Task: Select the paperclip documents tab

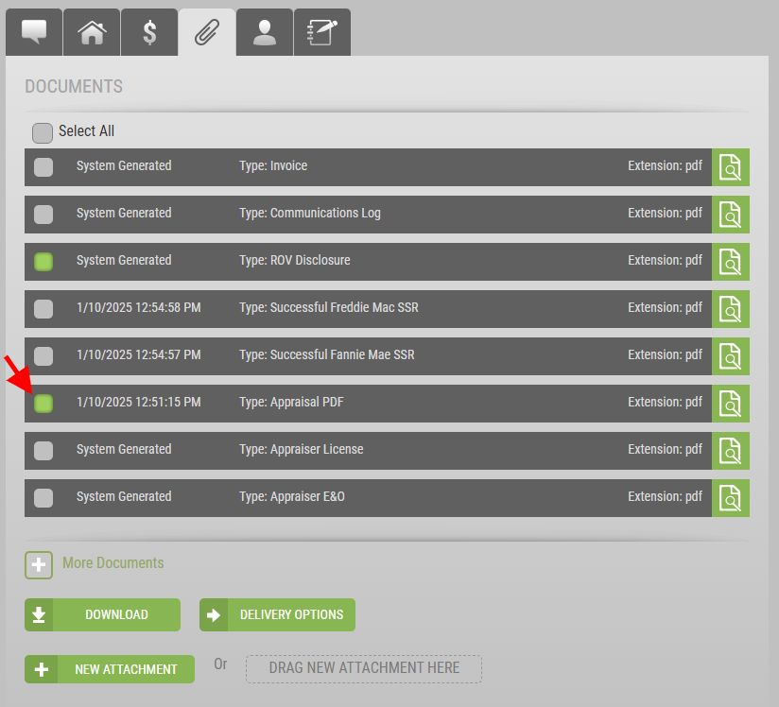Action: click(207, 32)
